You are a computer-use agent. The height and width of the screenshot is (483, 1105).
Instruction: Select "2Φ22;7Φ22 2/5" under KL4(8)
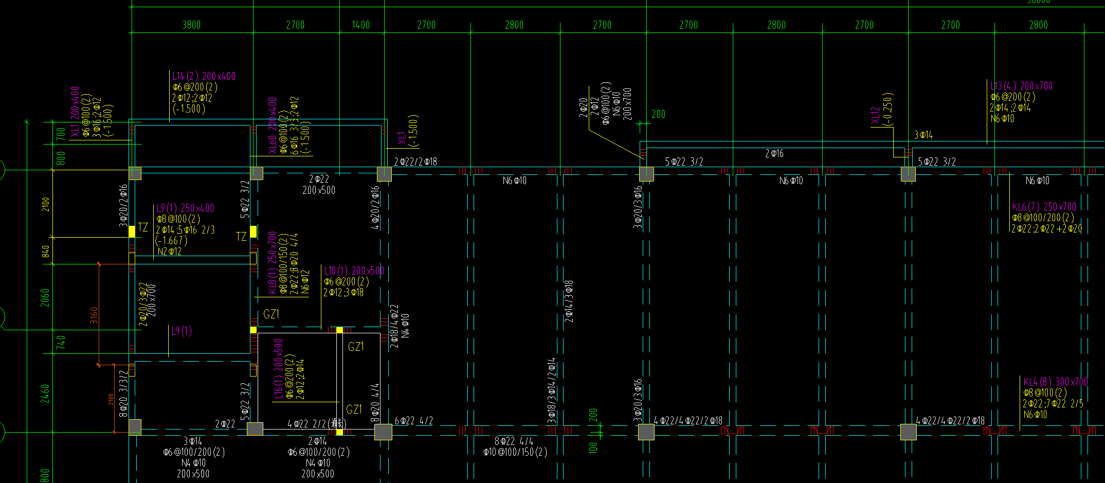click(1053, 403)
